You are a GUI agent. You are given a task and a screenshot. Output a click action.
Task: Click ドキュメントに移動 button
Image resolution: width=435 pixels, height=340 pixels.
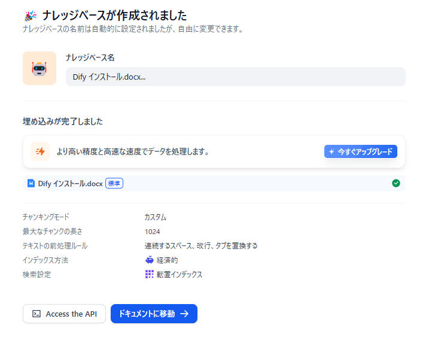pyautogui.click(x=154, y=314)
